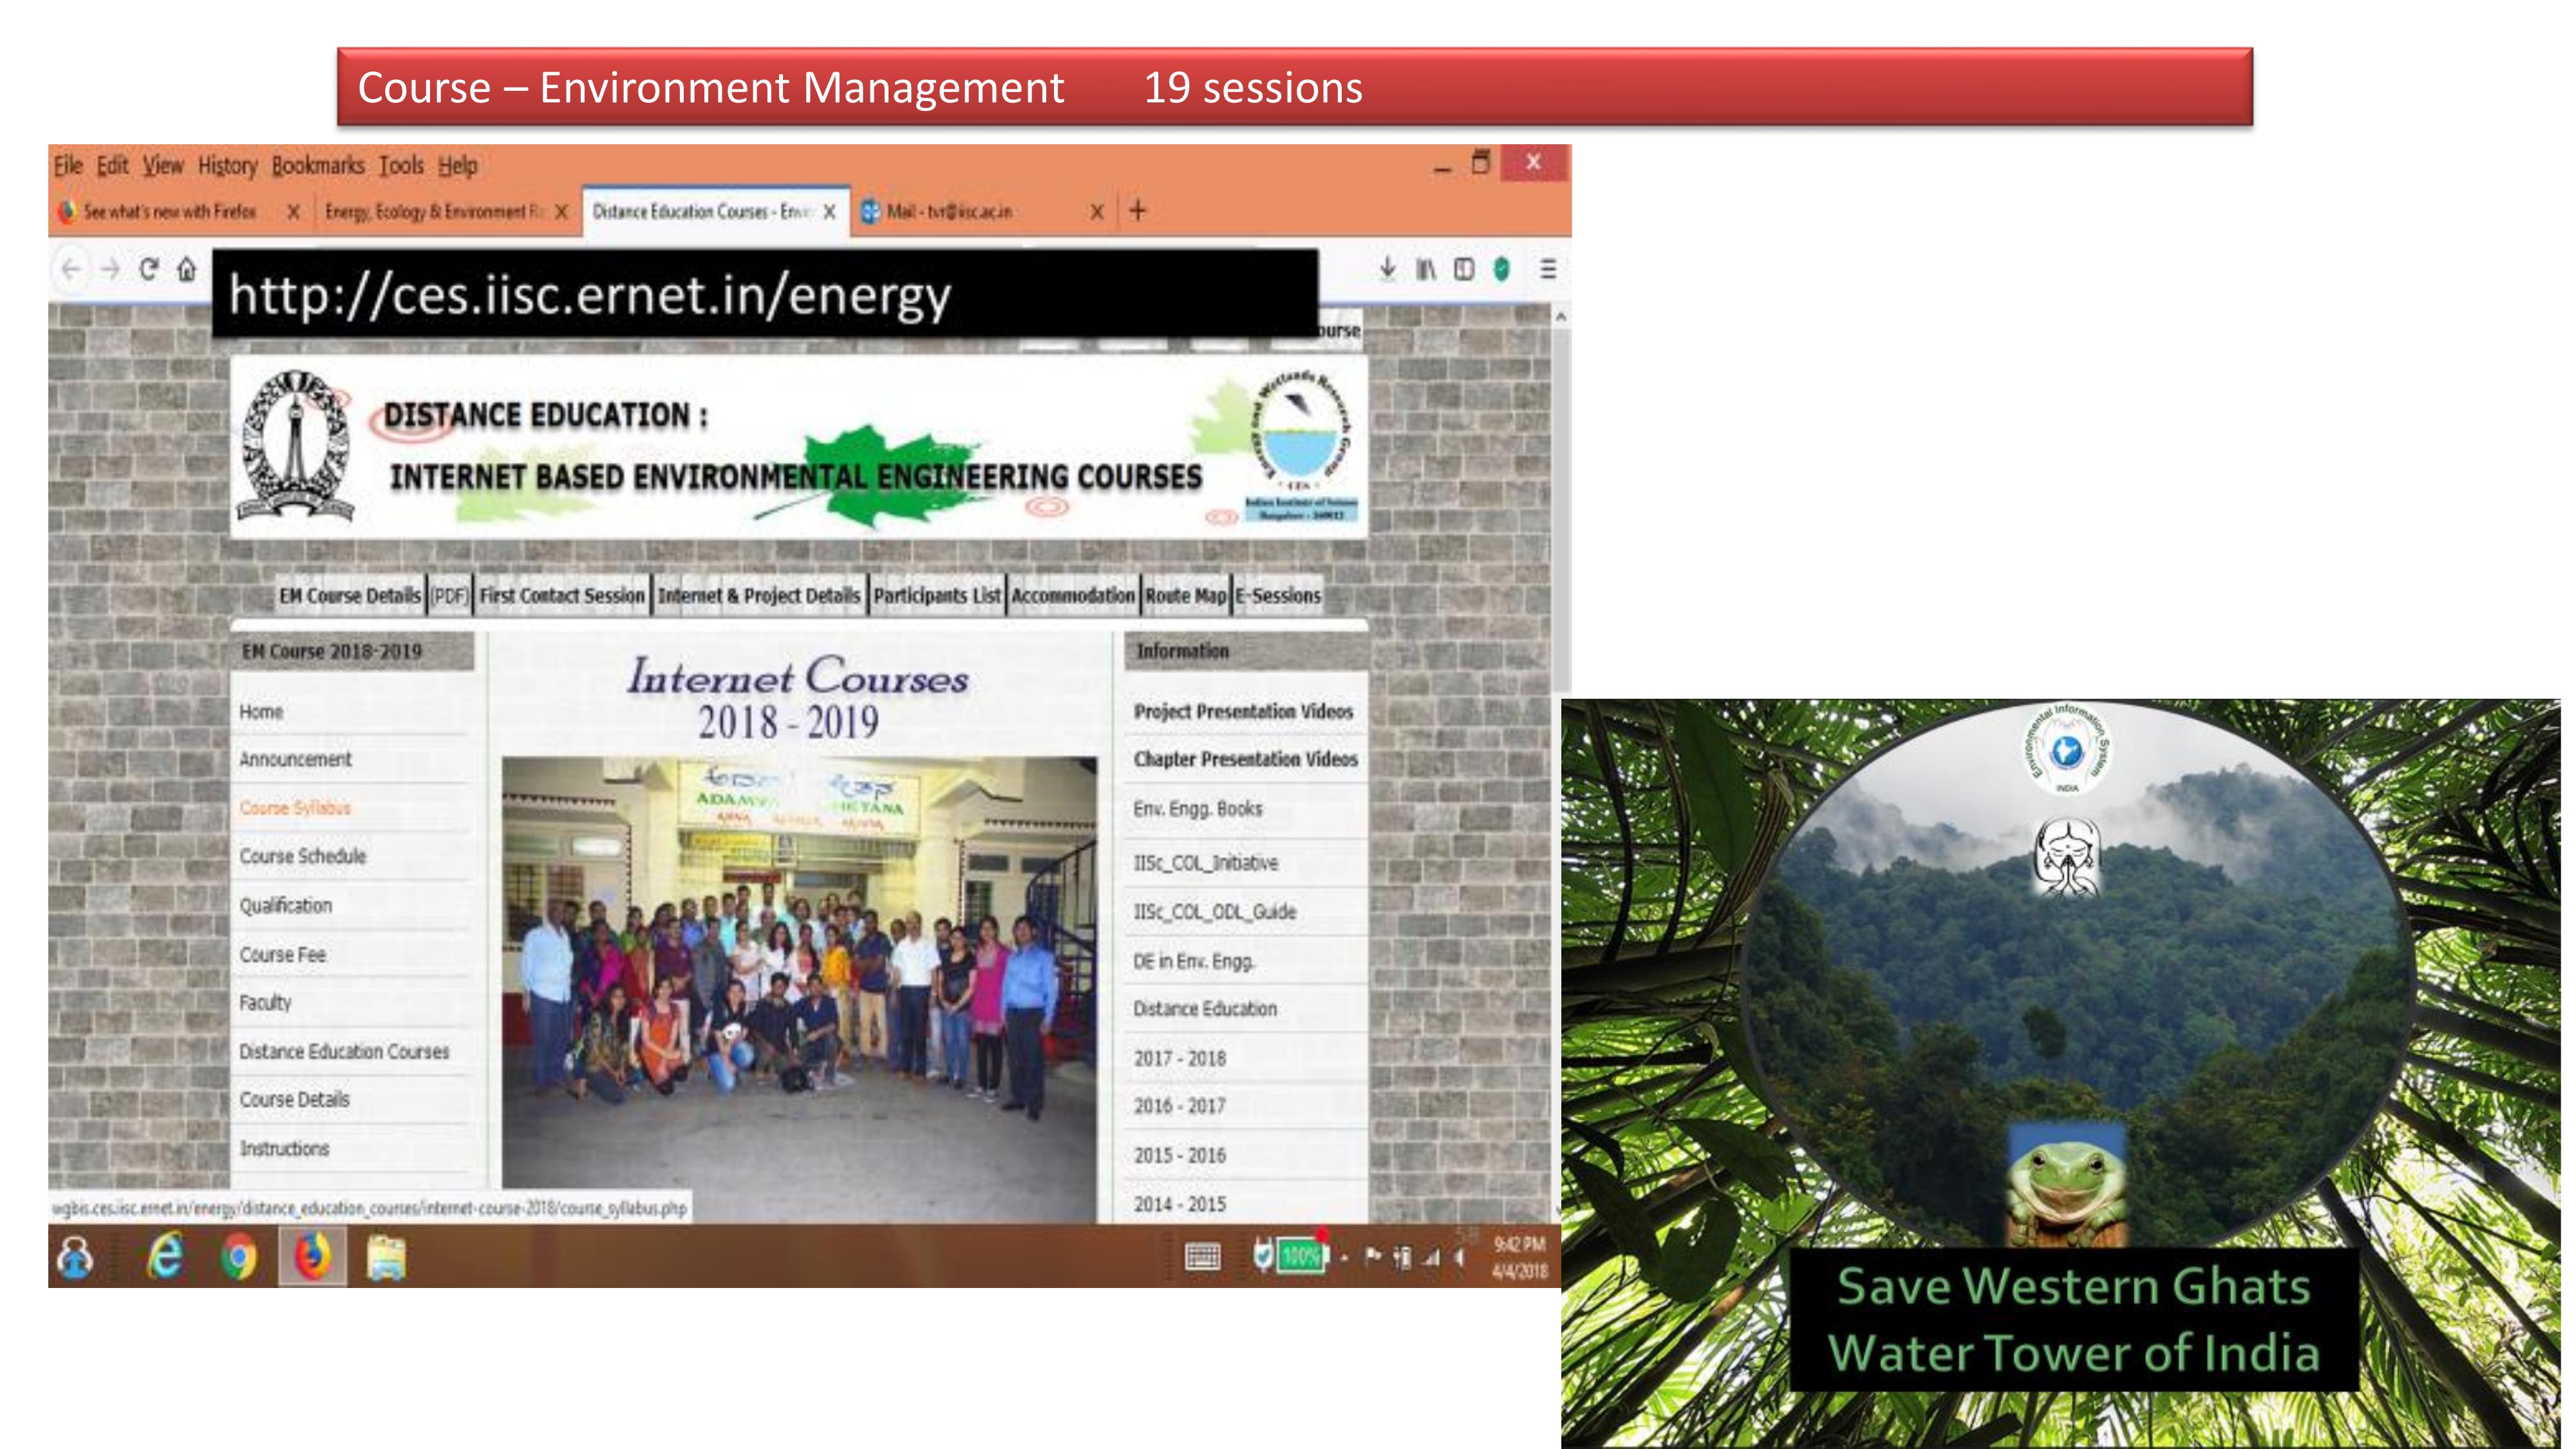
Task: Open the hamburger menu icon
Action: click(x=1547, y=269)
